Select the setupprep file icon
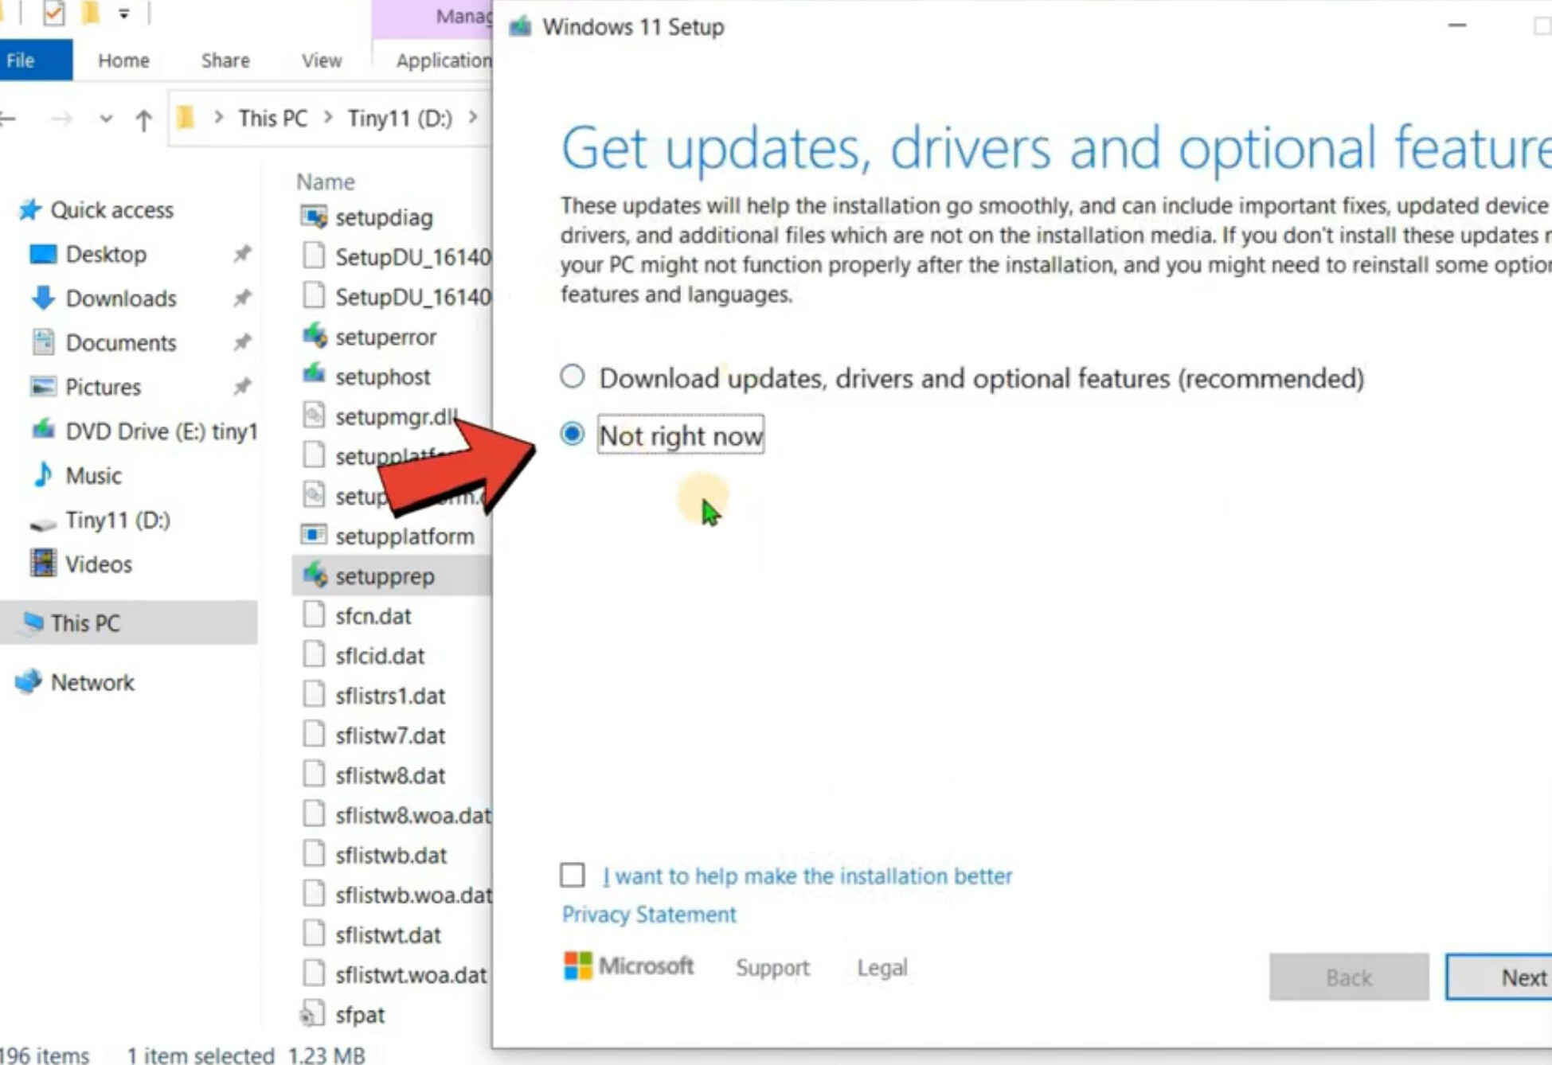This screenshot has width=1552, height=1065. pos(314,575)
